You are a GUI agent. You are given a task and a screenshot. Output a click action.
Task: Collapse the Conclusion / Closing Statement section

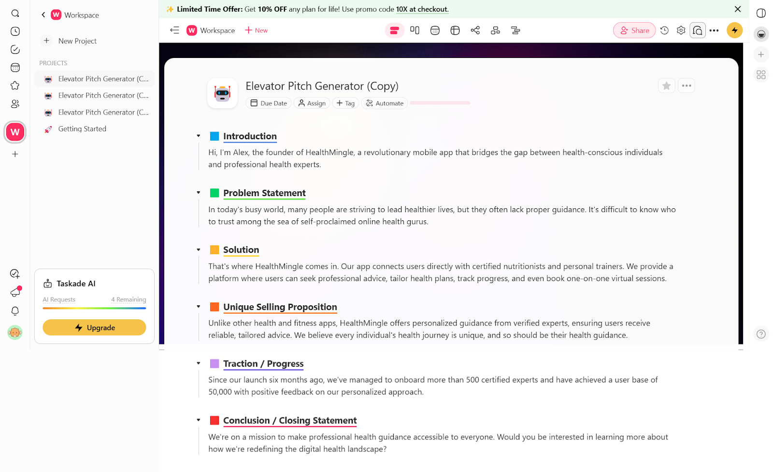[x=198, y=420]
